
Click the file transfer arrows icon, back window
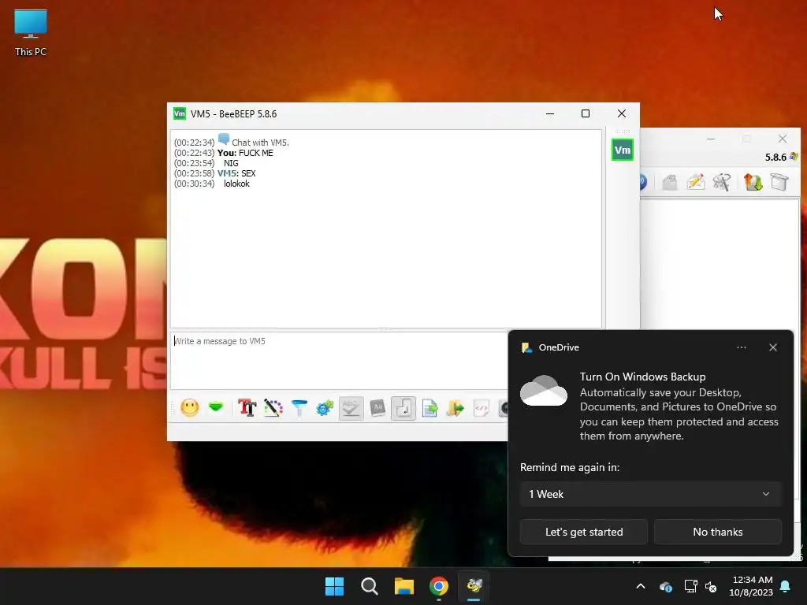[x=753, y=182]
